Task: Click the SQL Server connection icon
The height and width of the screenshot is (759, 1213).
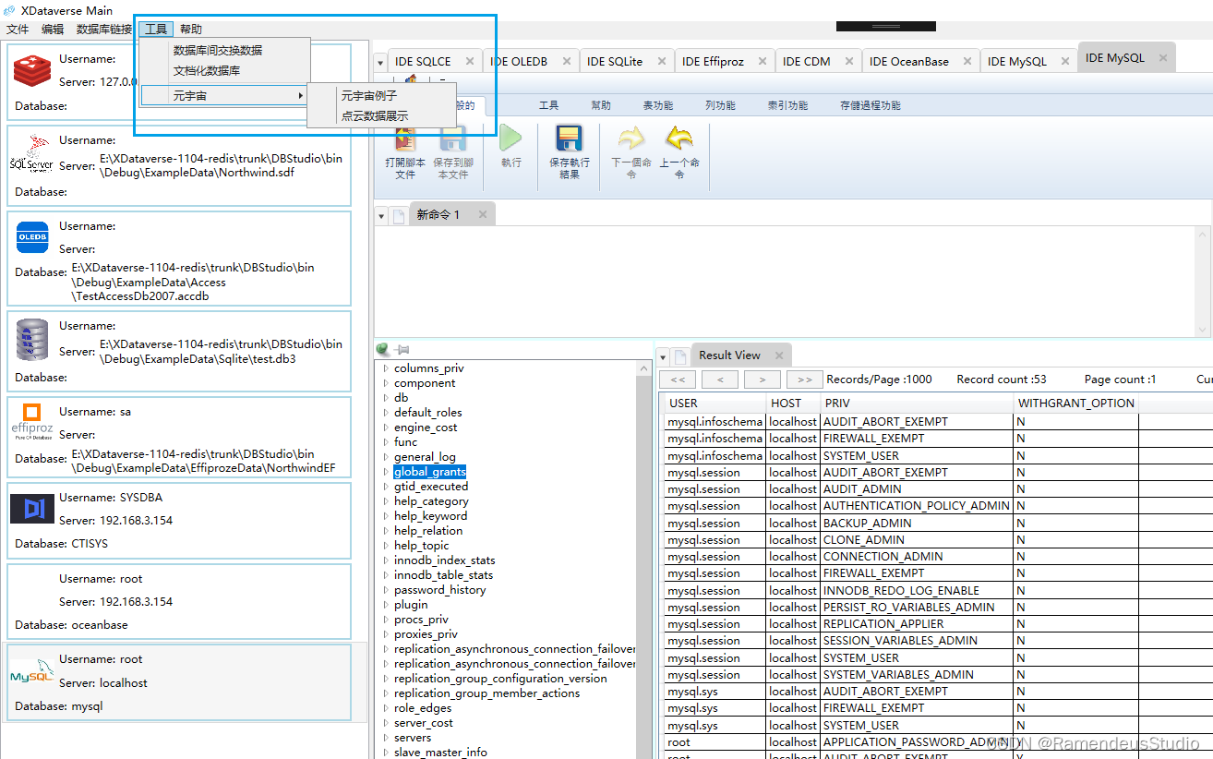Action: (32, 153)
